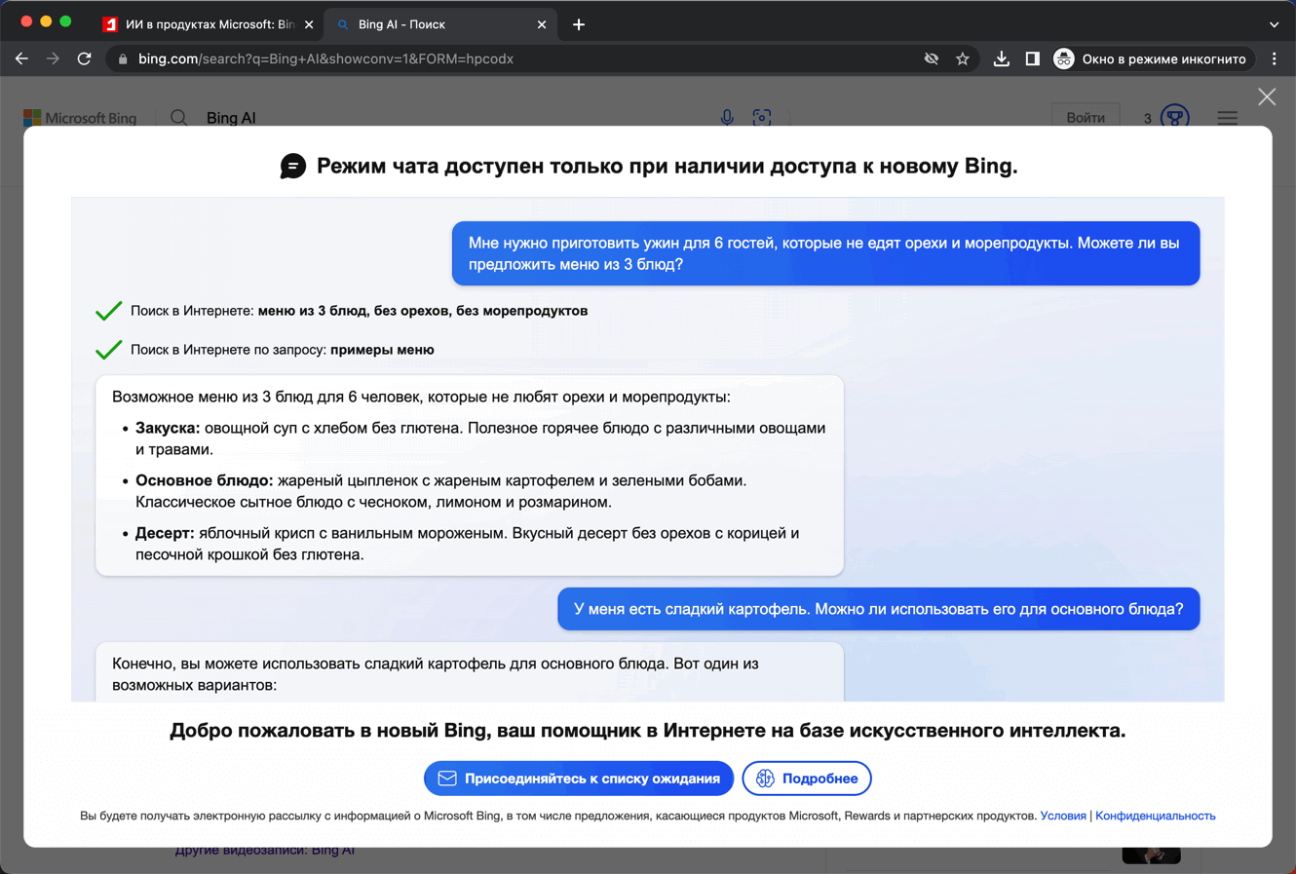Click the Подробнее button
1296x874 pixels.
click(x=807, y=779)
